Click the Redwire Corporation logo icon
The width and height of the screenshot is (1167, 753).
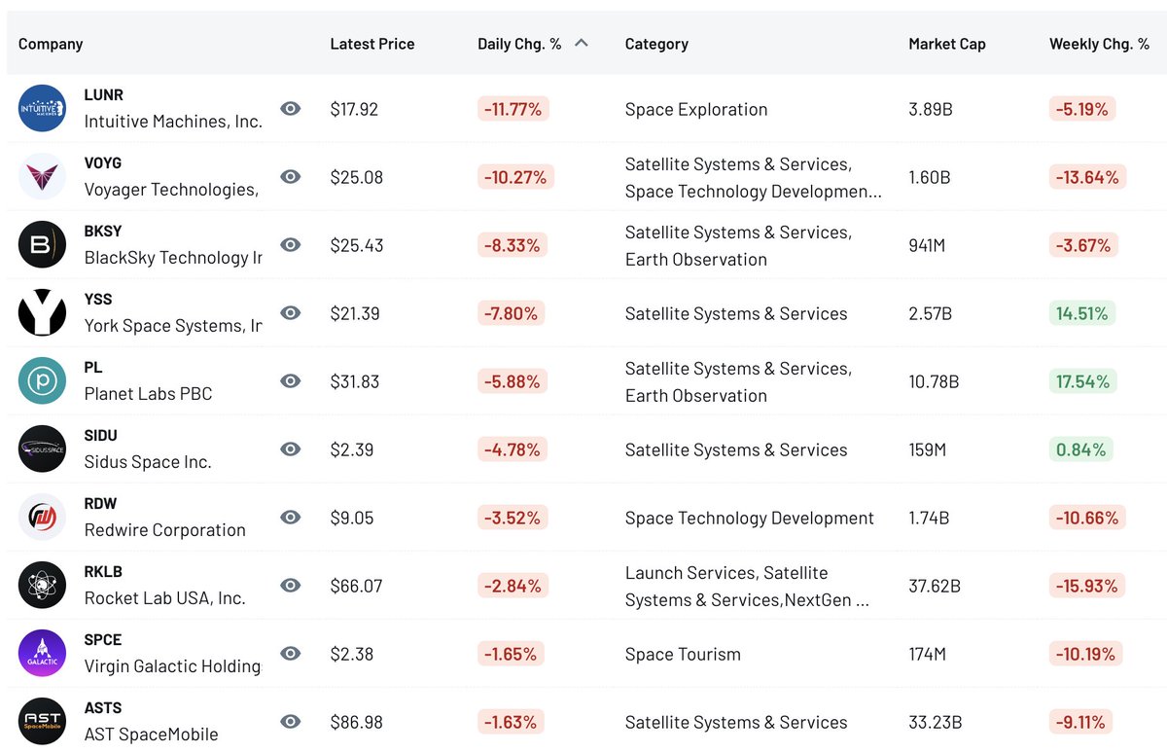[42, 517]
